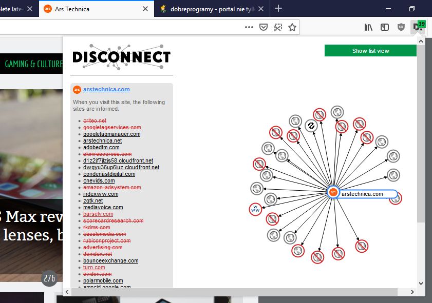
Task: Toggle the Firefox sidebar icon
Action: tap(385, 27)
